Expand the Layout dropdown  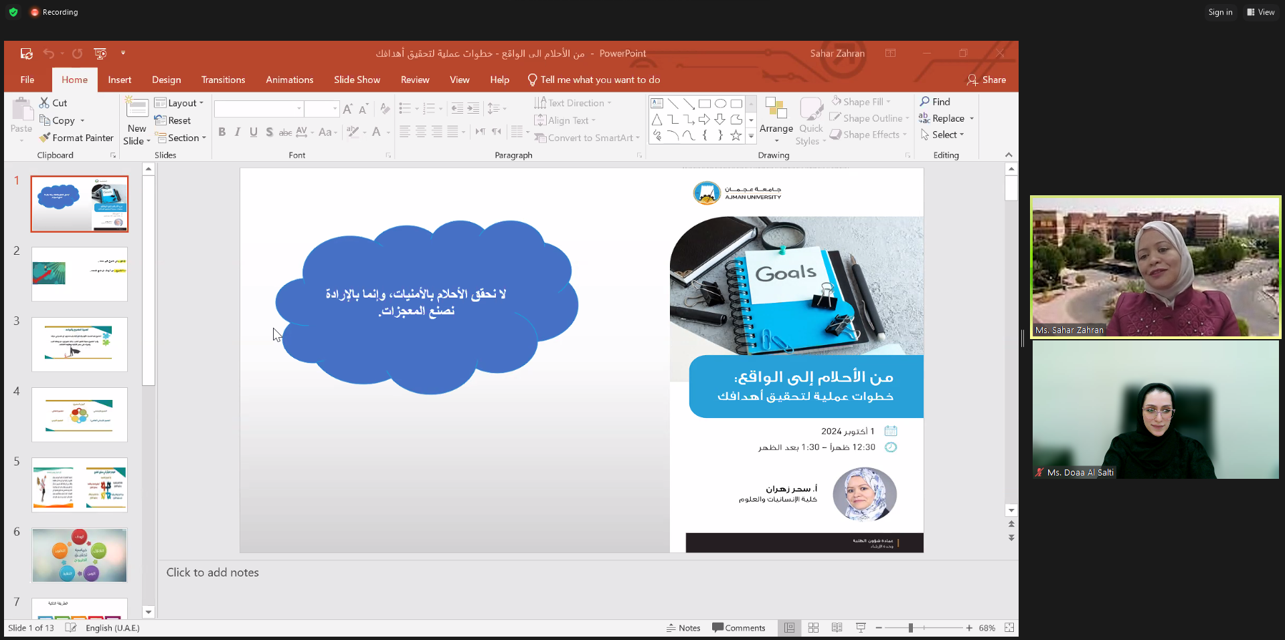pyautogui.click(x=179, y=103)
